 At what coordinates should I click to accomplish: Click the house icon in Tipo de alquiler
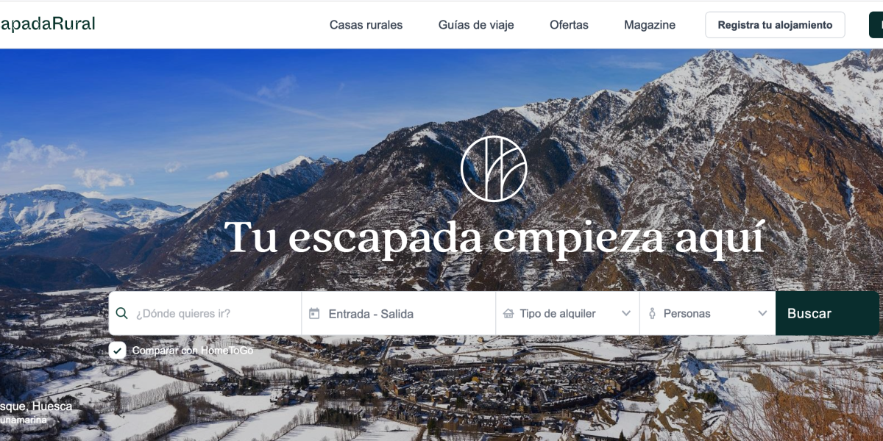click(508, 314)
